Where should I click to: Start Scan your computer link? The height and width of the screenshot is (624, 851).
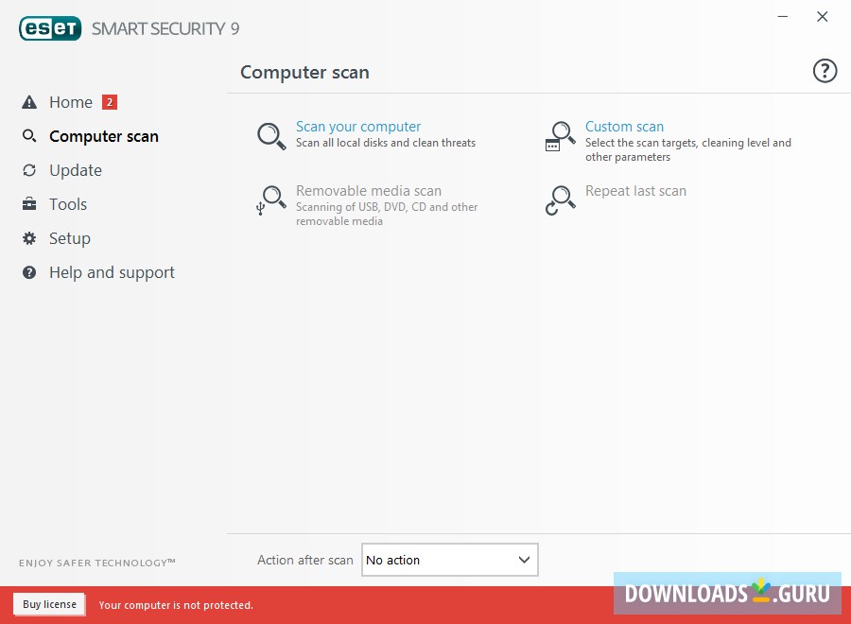coord(358,127)
